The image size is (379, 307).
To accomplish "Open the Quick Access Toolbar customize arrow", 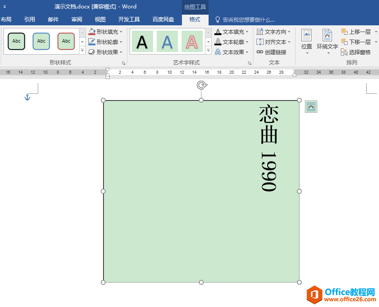I will 4,7.
